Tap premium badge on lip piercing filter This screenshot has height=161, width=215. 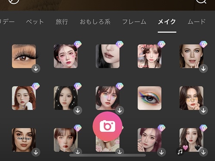[x=120, y=44]
